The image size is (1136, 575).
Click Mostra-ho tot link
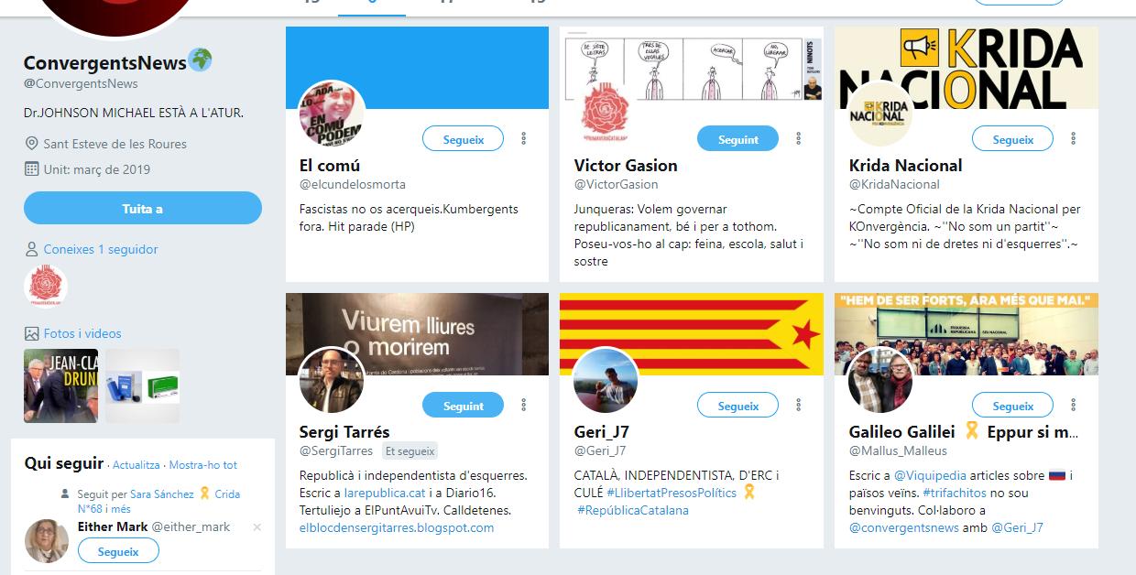(203, 465)
